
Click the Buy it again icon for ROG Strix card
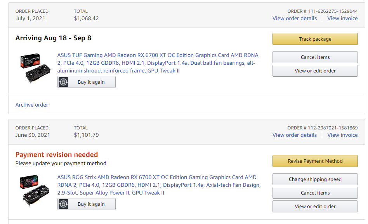tap(63, 204)
